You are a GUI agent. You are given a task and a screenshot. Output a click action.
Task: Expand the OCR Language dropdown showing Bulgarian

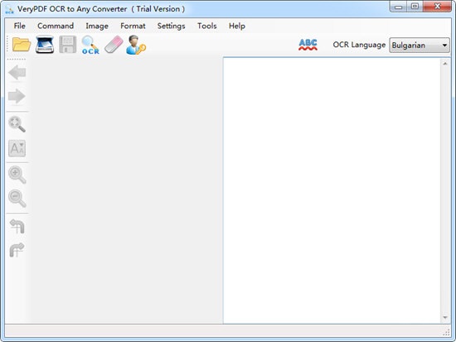(420, 46)
